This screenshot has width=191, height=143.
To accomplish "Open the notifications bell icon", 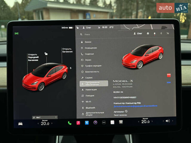I will point(155,33).
